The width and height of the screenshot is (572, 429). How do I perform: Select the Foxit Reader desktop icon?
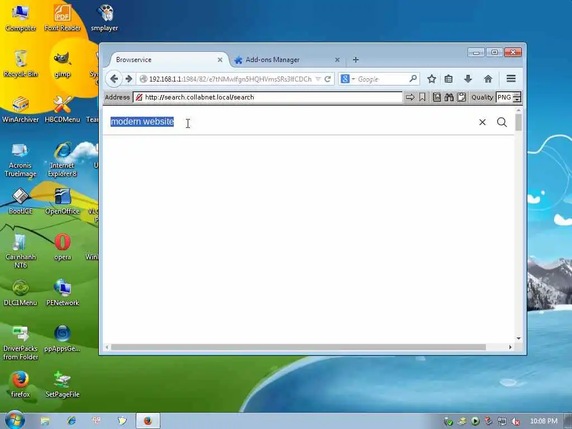click(63, 18)
